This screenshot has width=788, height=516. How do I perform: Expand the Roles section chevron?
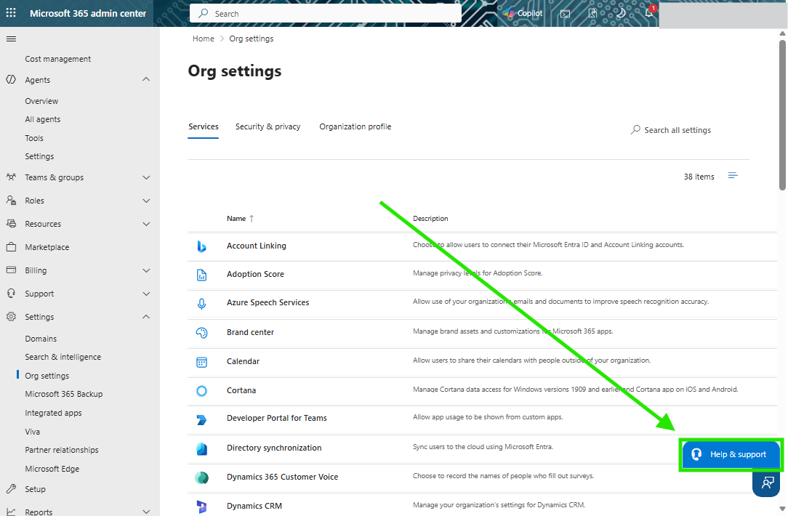pyautogui.click(x=146, y=201)
